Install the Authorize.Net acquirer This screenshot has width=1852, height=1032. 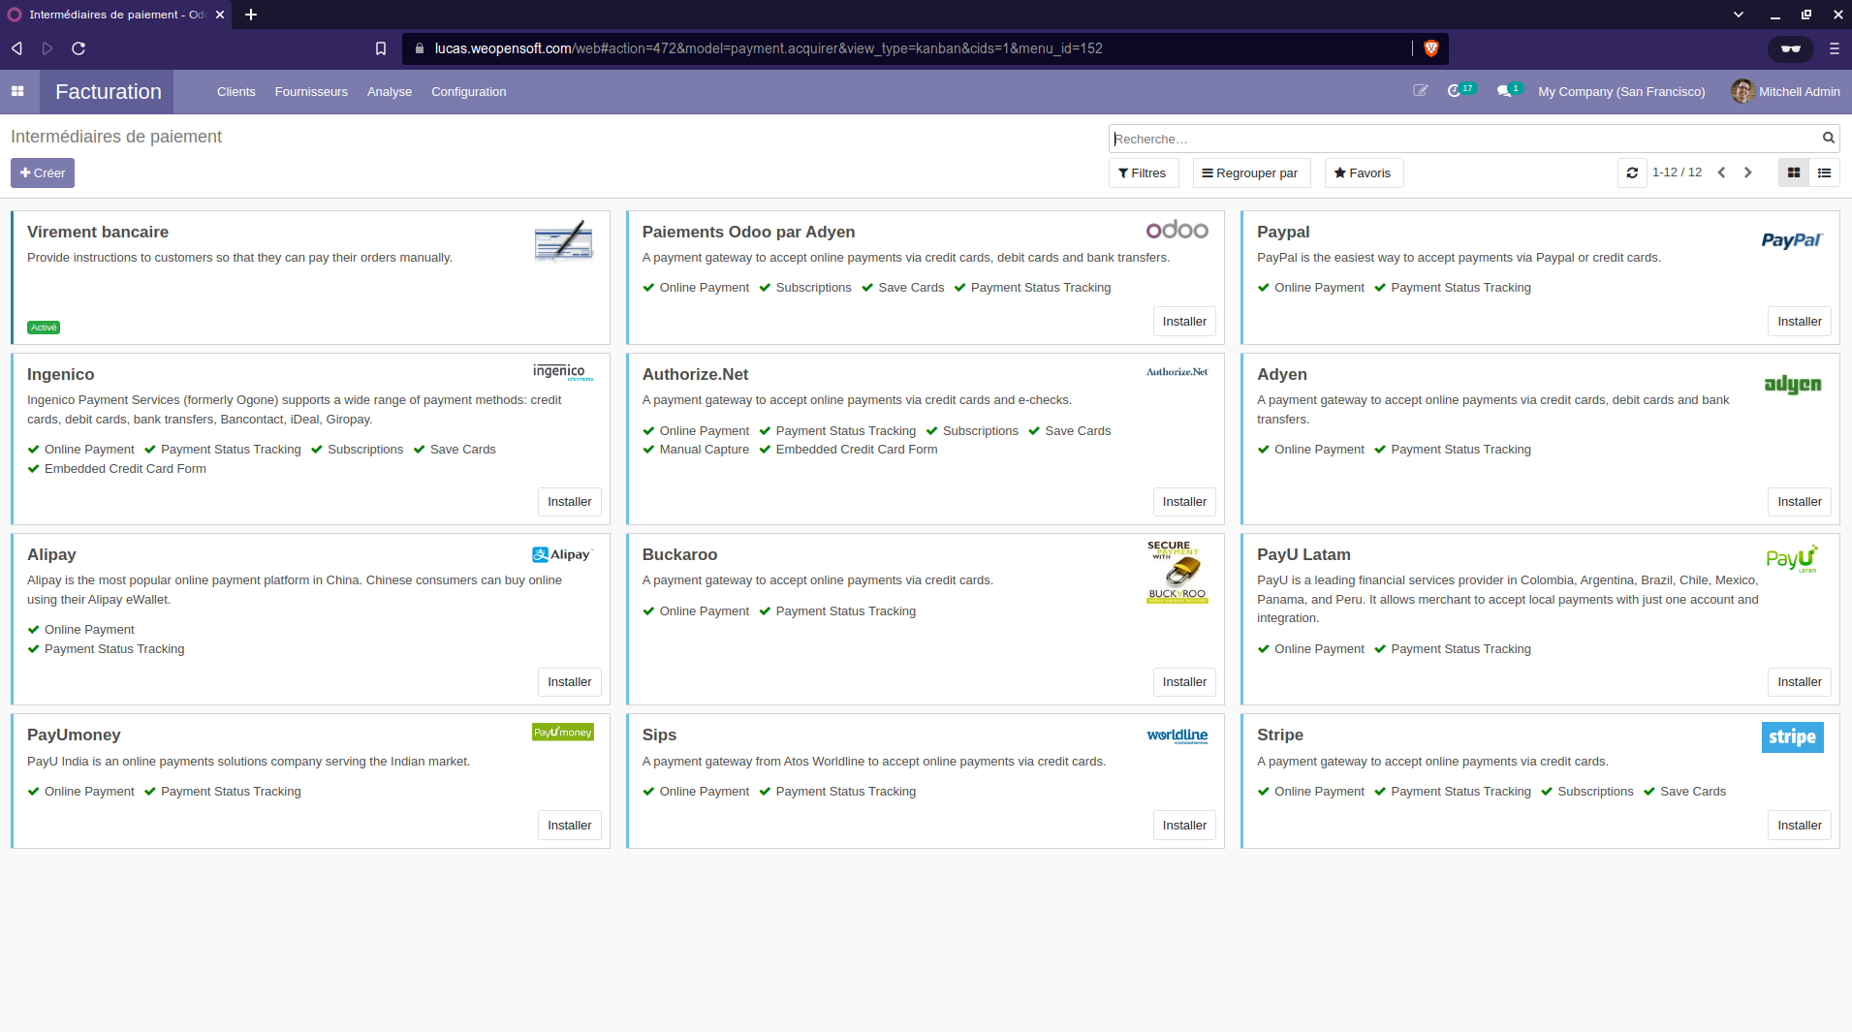(x=1184, y=501)
